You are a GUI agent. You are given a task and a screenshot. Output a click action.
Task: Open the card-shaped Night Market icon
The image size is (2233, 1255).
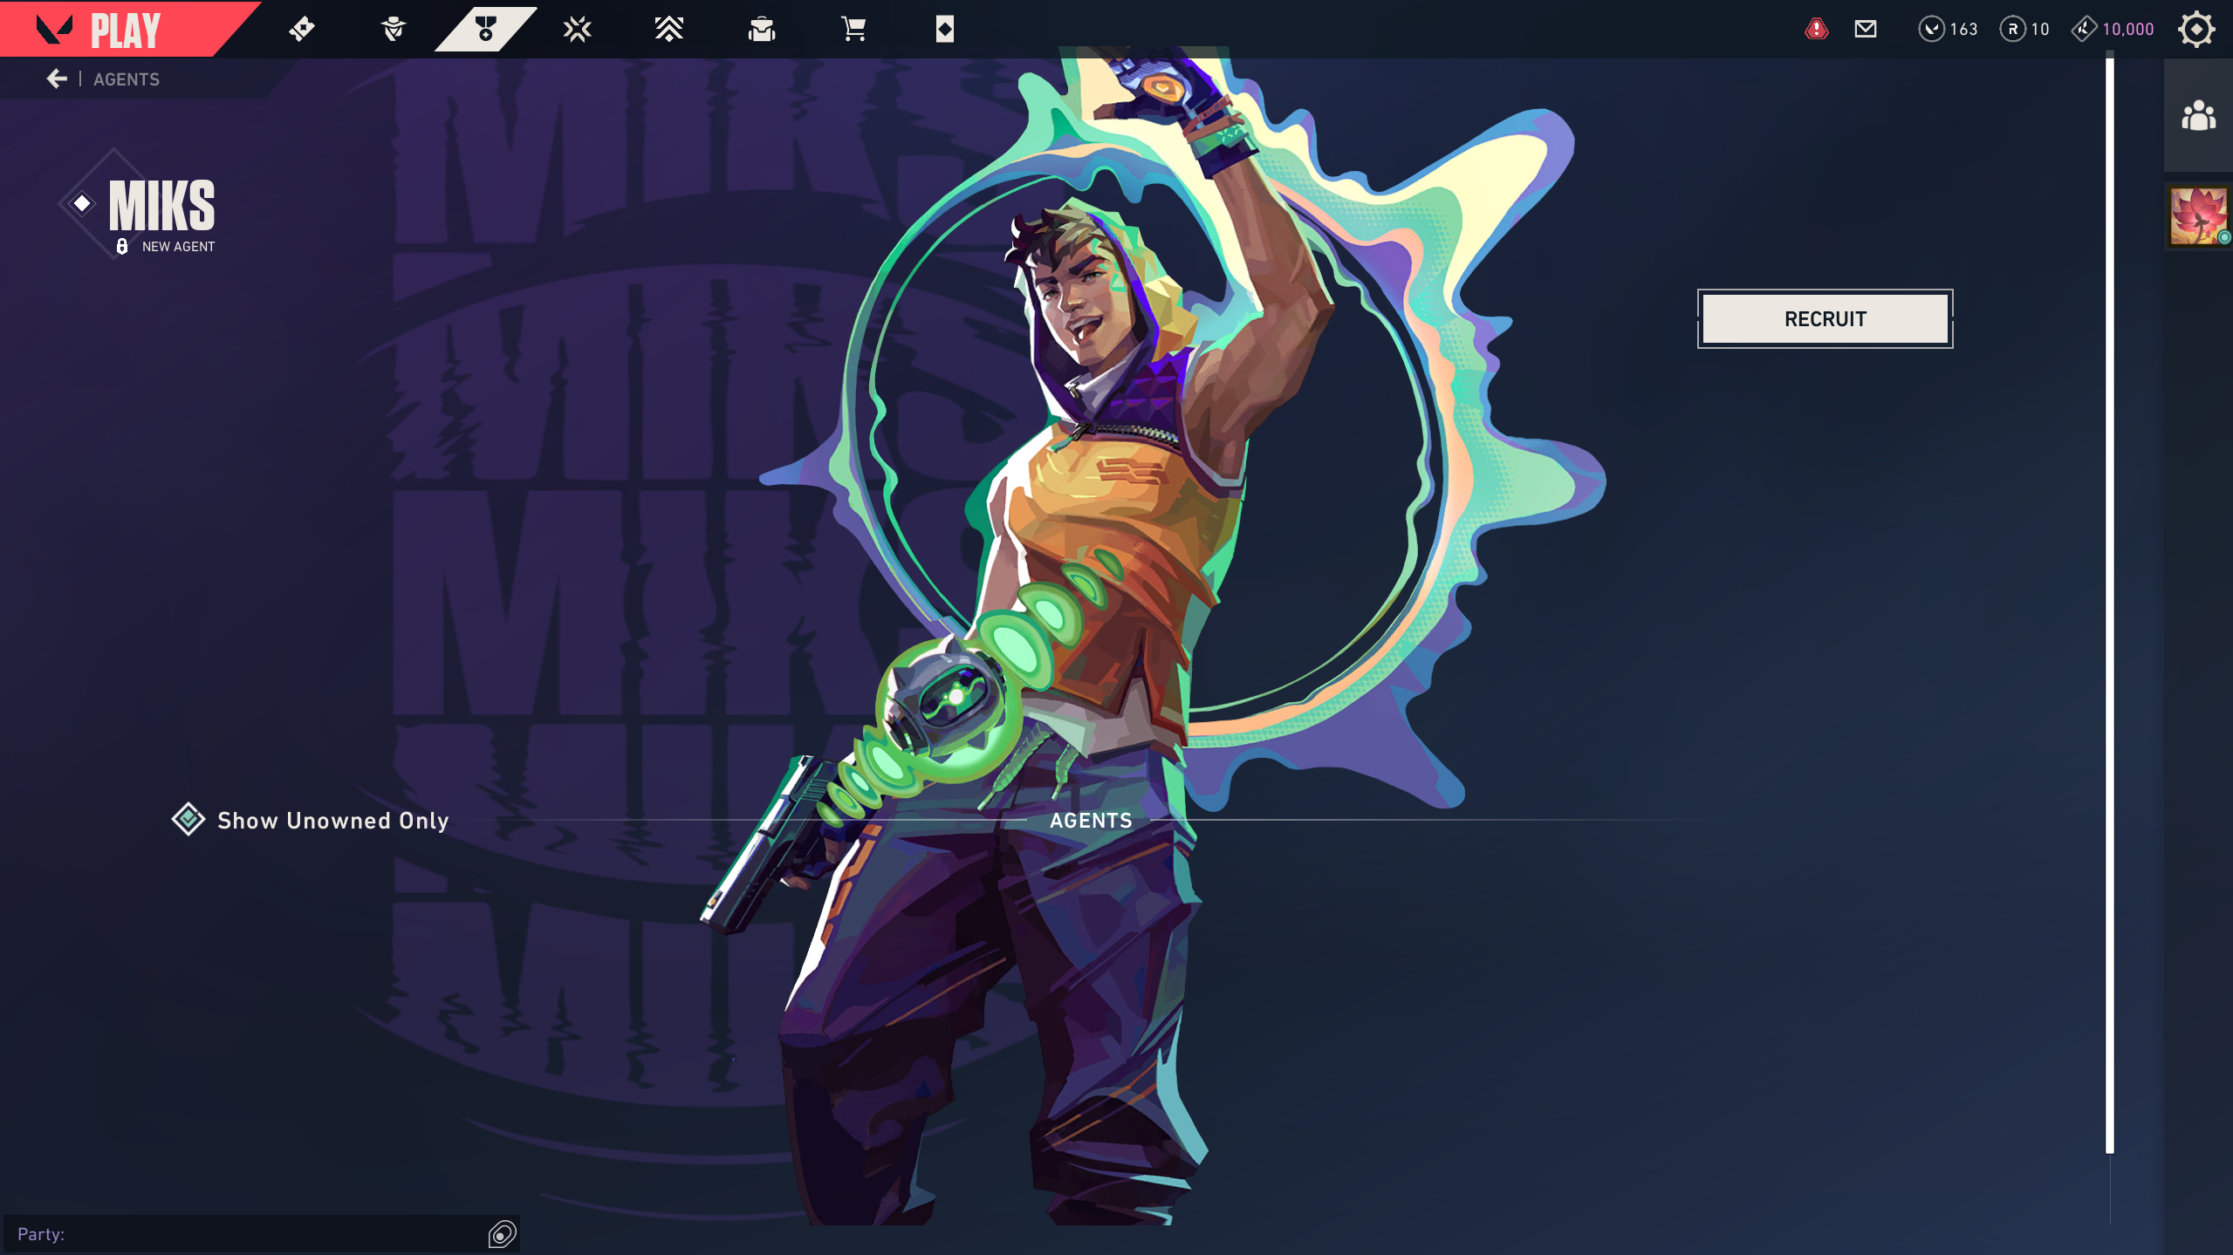click(x=945, y=29)
